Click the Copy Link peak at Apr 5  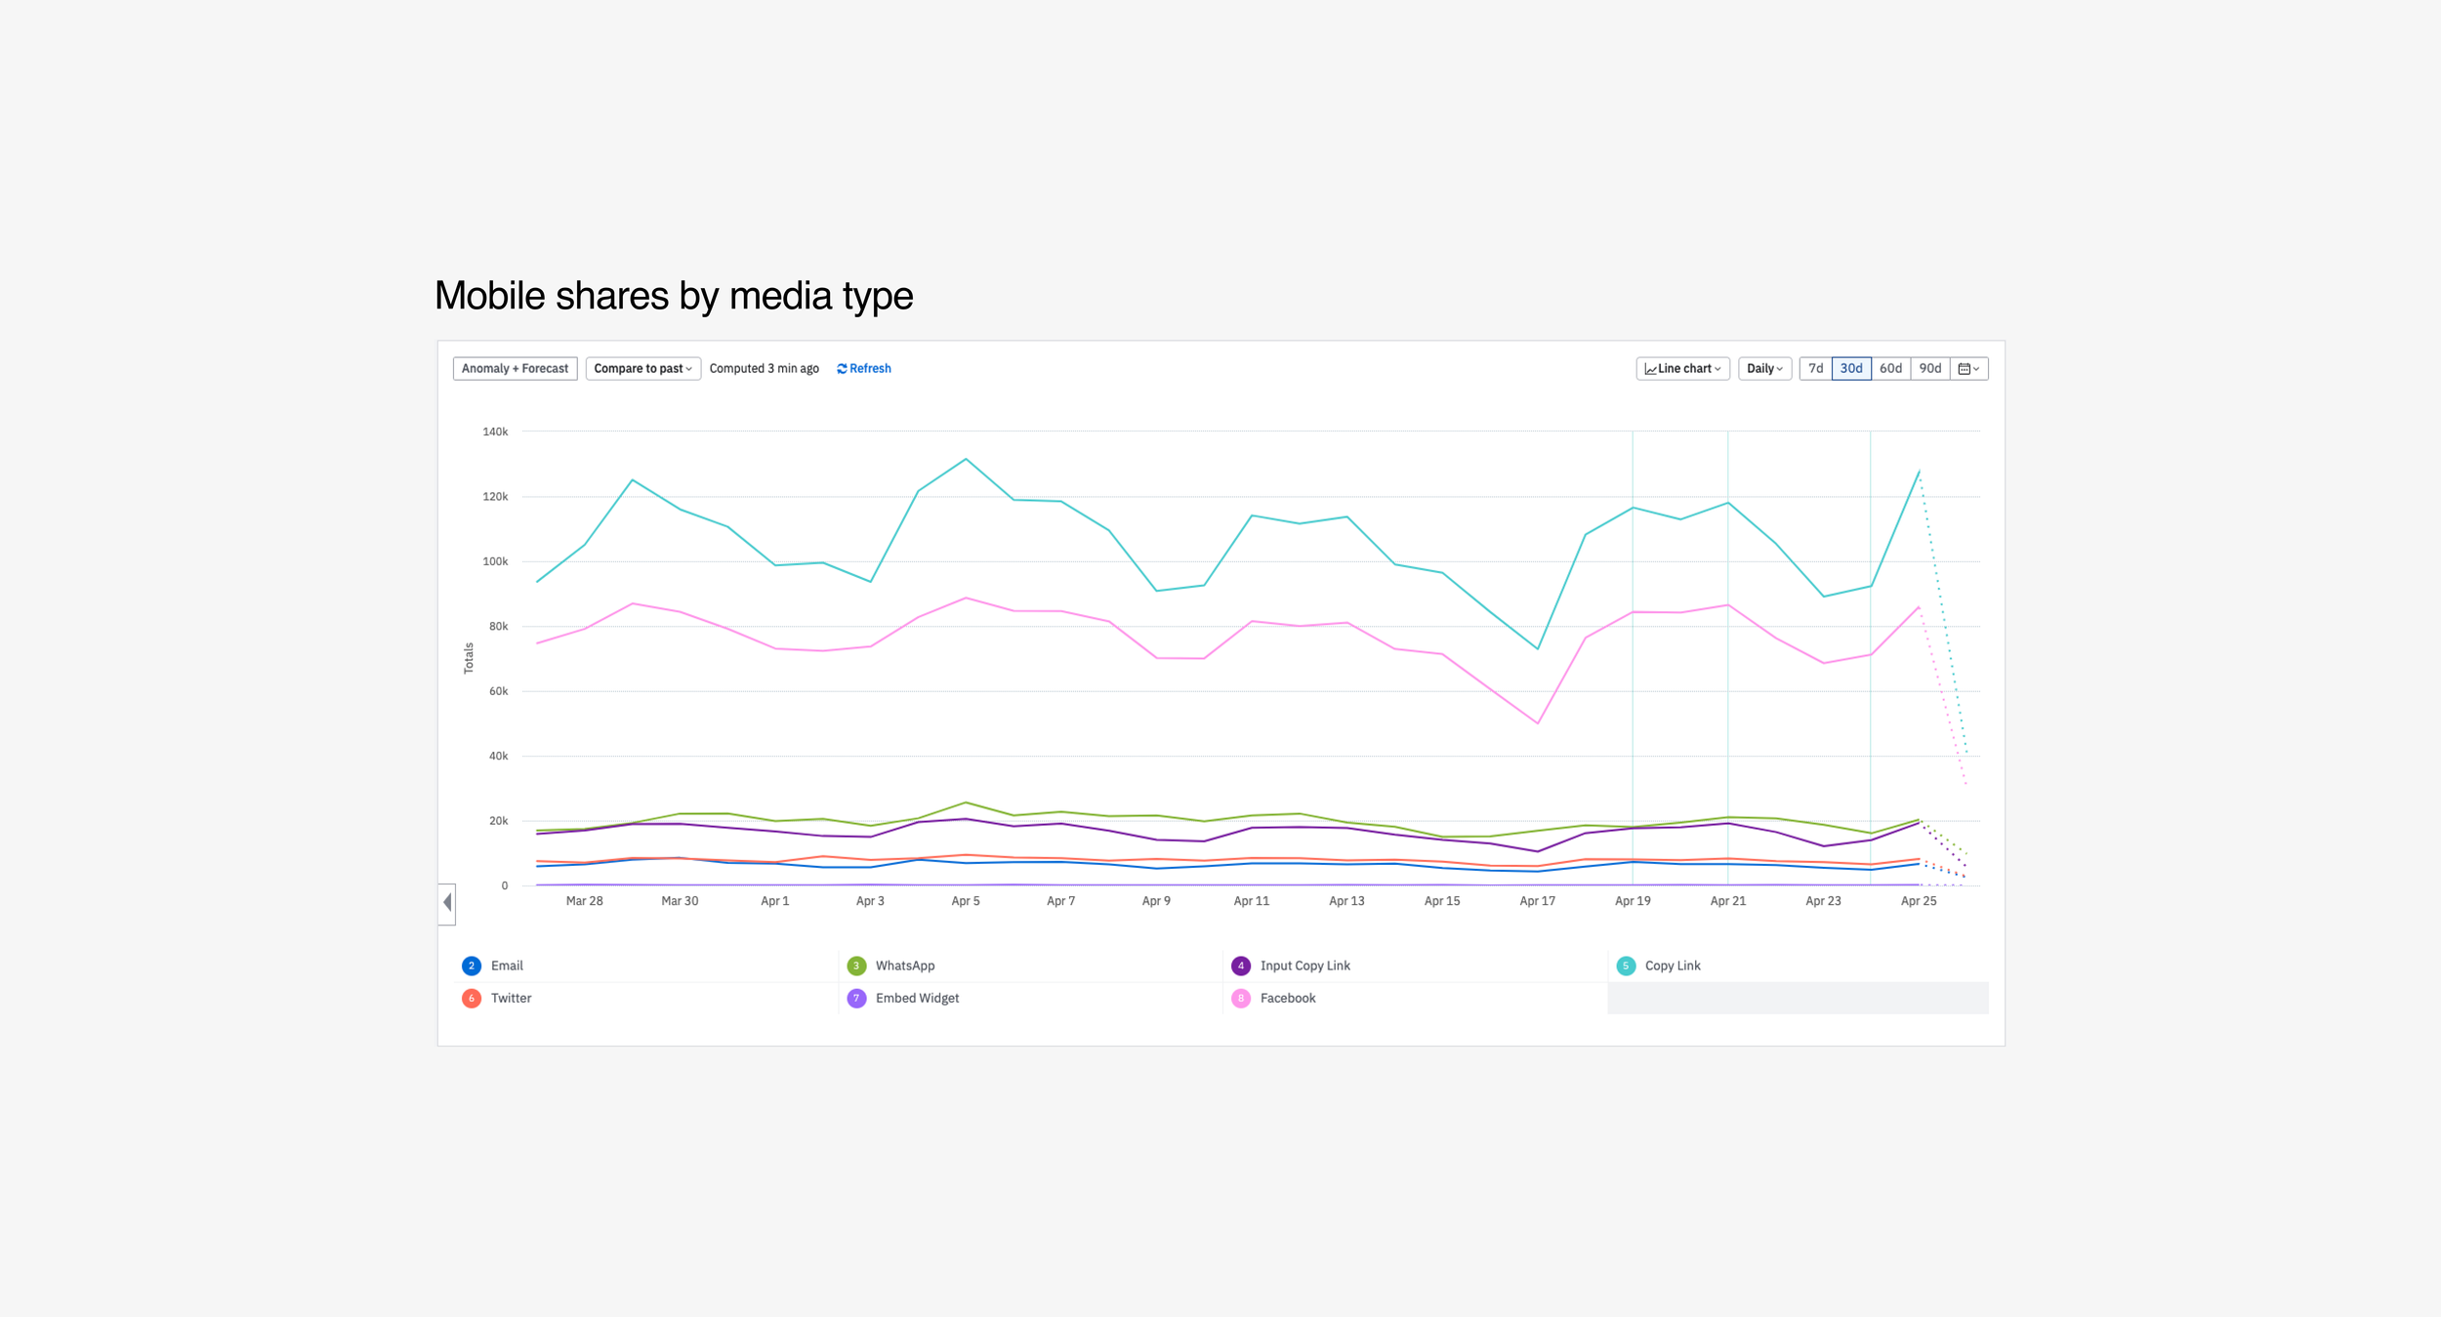966,459
